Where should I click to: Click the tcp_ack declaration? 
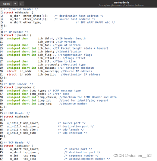pos(23,159)
